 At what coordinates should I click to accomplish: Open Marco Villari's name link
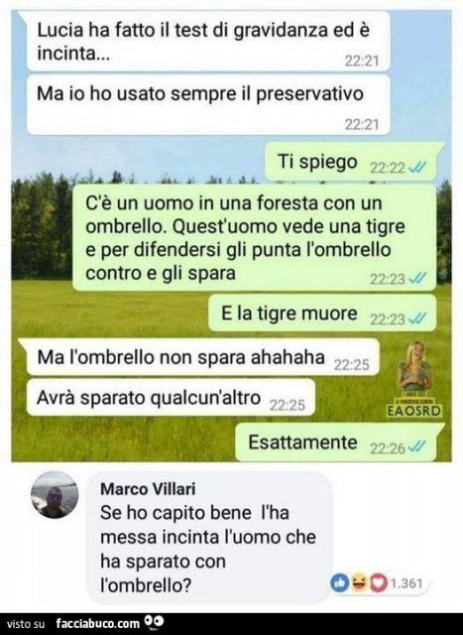point(148,489)
